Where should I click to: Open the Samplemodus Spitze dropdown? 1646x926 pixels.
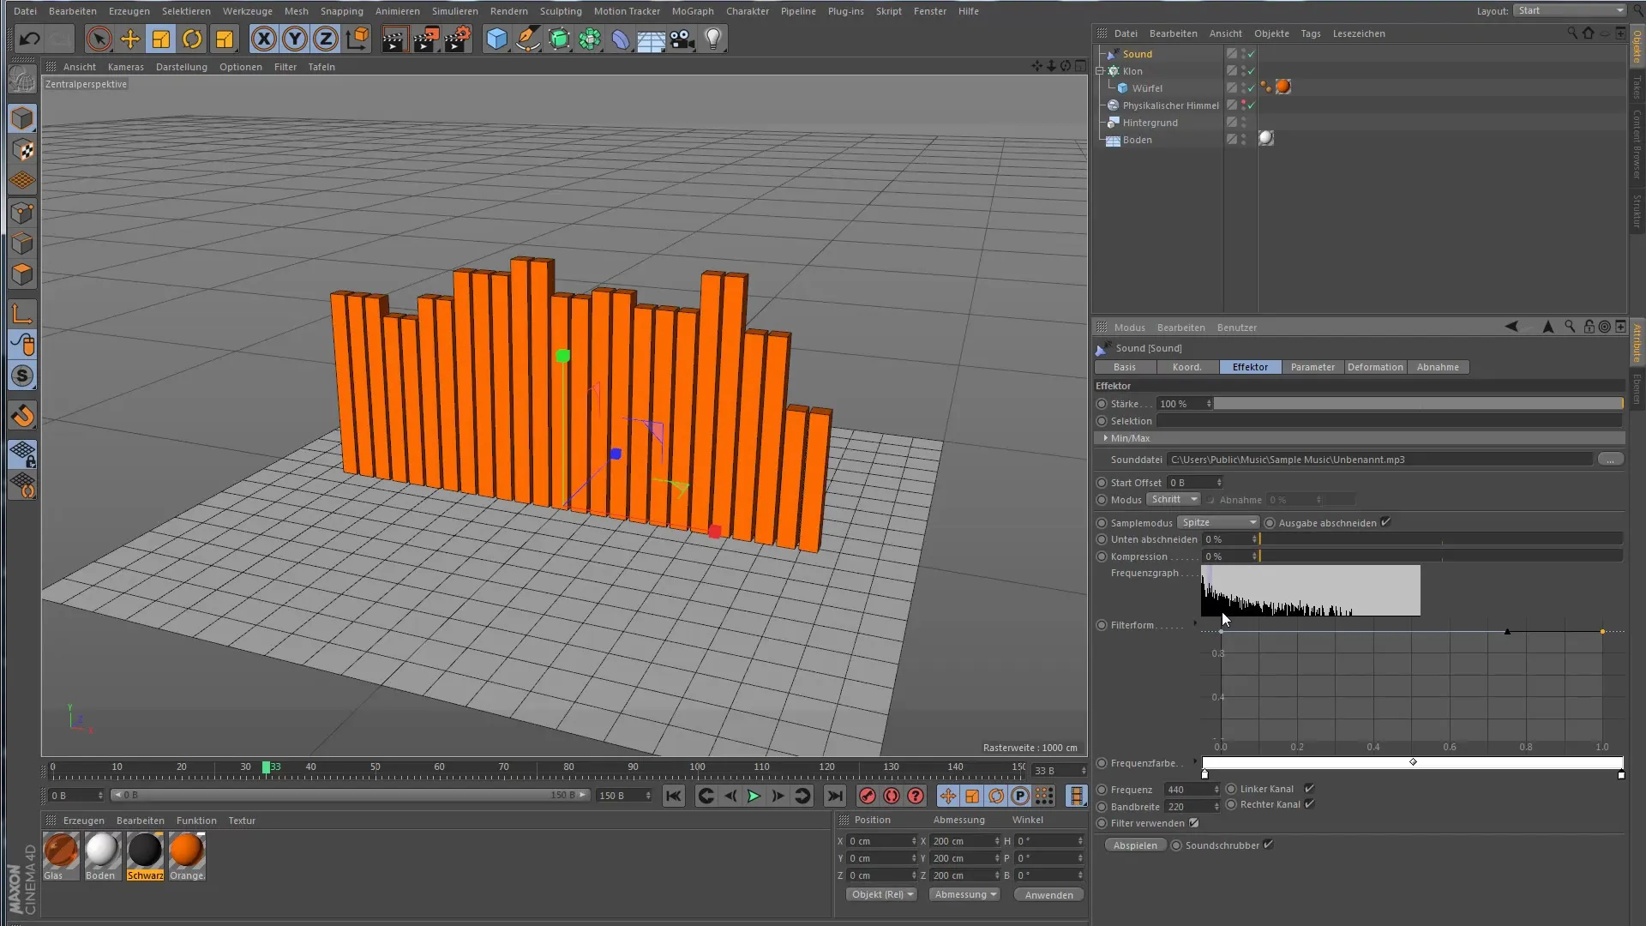click(1218, 522)
